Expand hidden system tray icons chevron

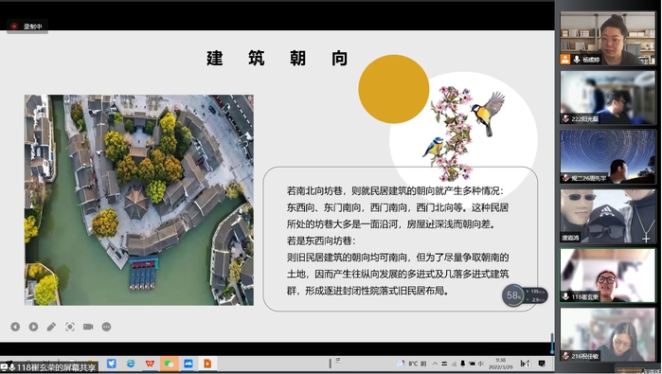pos(435,364)
